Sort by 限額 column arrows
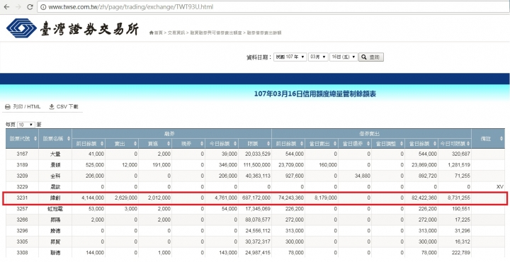This screenshot has width=510, height=262. pos(268,144)
